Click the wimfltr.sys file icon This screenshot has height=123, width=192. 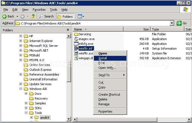point(76,53)
